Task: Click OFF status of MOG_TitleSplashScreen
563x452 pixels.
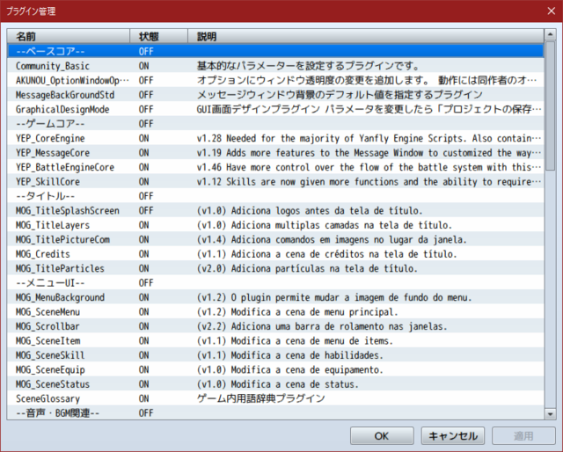Action: pyautogui.click(x=146, y=211)
